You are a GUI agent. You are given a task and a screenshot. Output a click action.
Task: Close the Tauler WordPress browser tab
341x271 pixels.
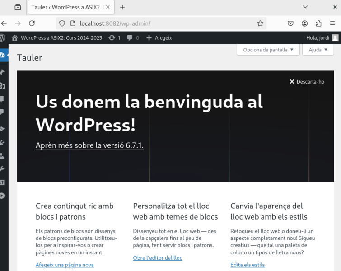pyautogui.click(x=107, y=7)
